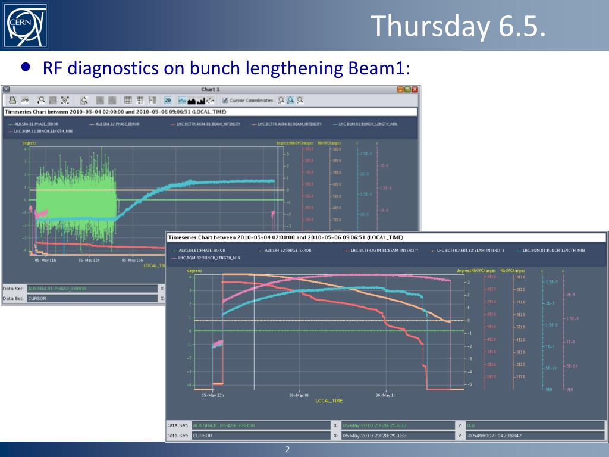Click 05-May 13h label on back chart axis
Viewport: 609px width, 457px height.
(133, 261)
